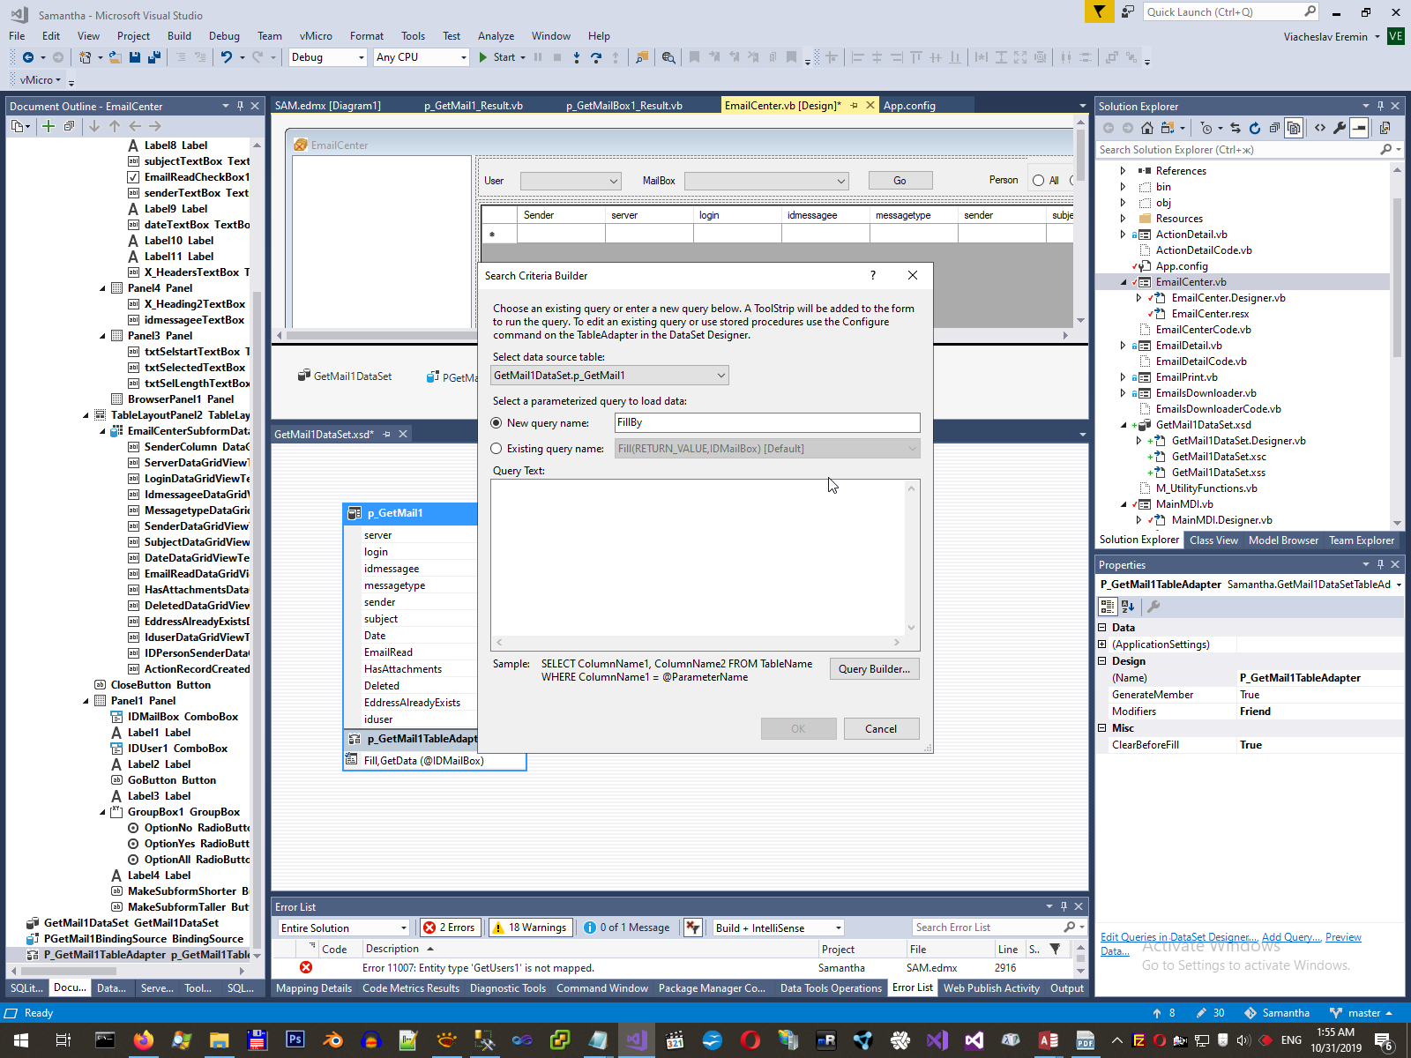Click the New query name text field
Image resolution: width=1411 pixels, height=1058 pixels.
(x=767, y=423)
